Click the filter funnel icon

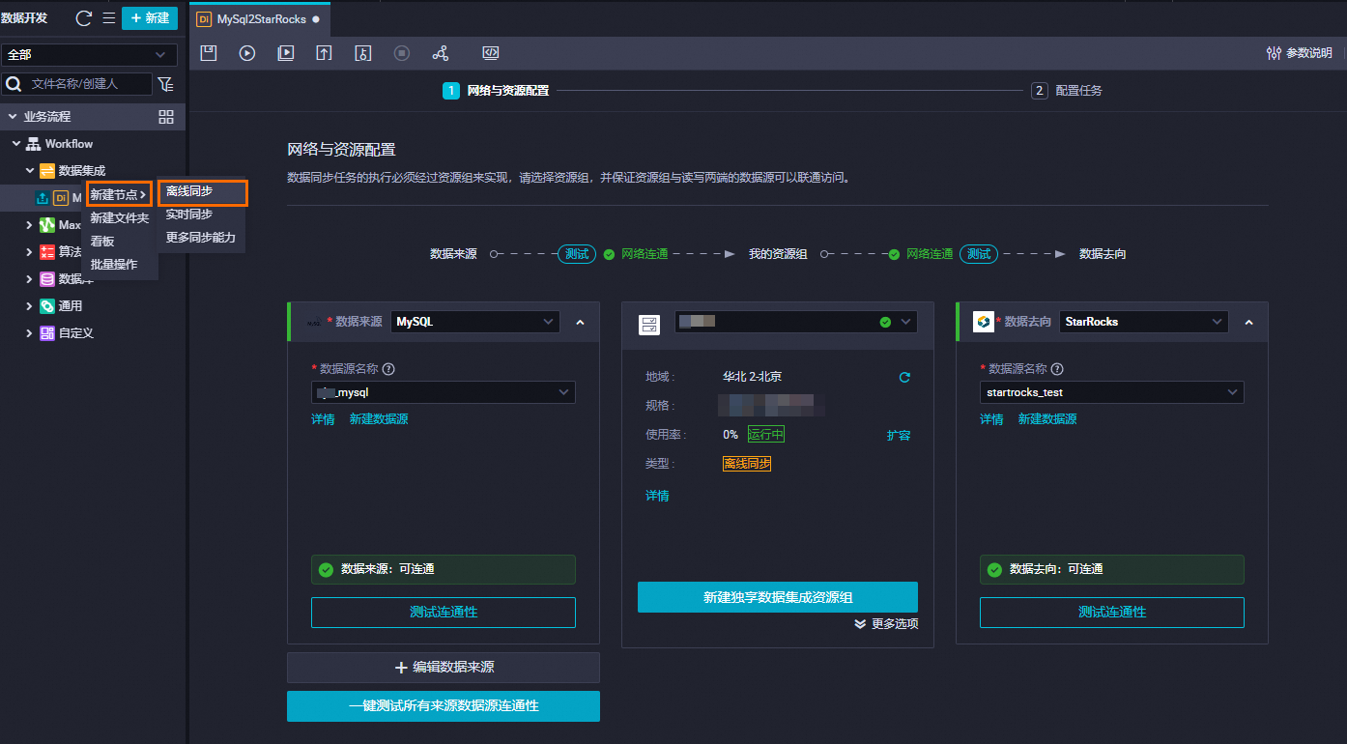pyautogui.click(x=166, y=84)
